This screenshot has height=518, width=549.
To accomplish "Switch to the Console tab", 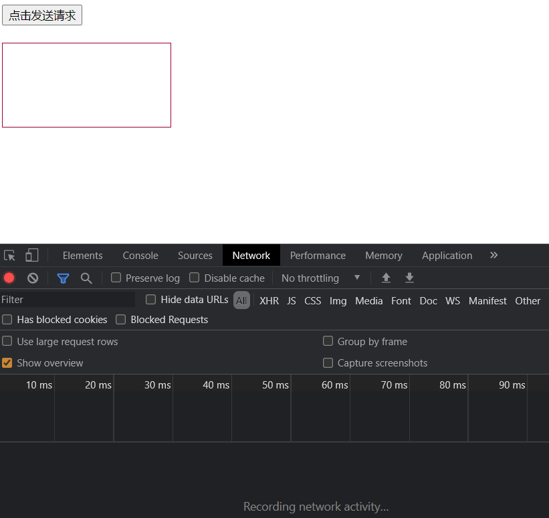I will 140,256.
